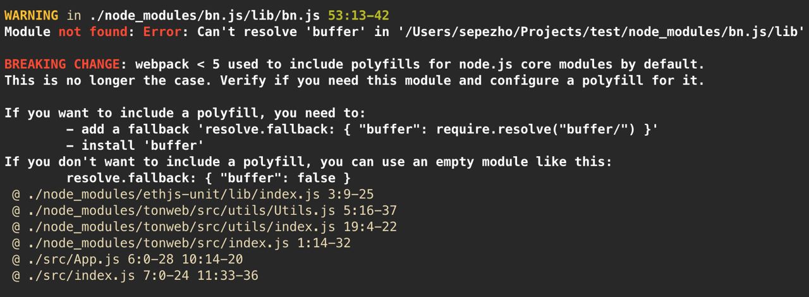Select the red 'not found' text
The image size is (809, 297).
(x=93, y=32)
